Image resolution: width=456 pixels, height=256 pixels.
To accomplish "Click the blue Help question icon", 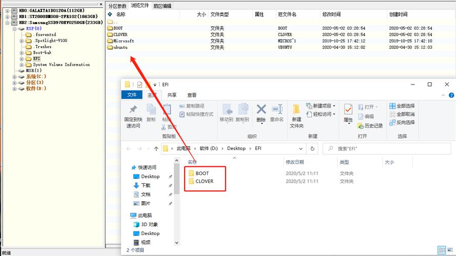I will [451, 95].
